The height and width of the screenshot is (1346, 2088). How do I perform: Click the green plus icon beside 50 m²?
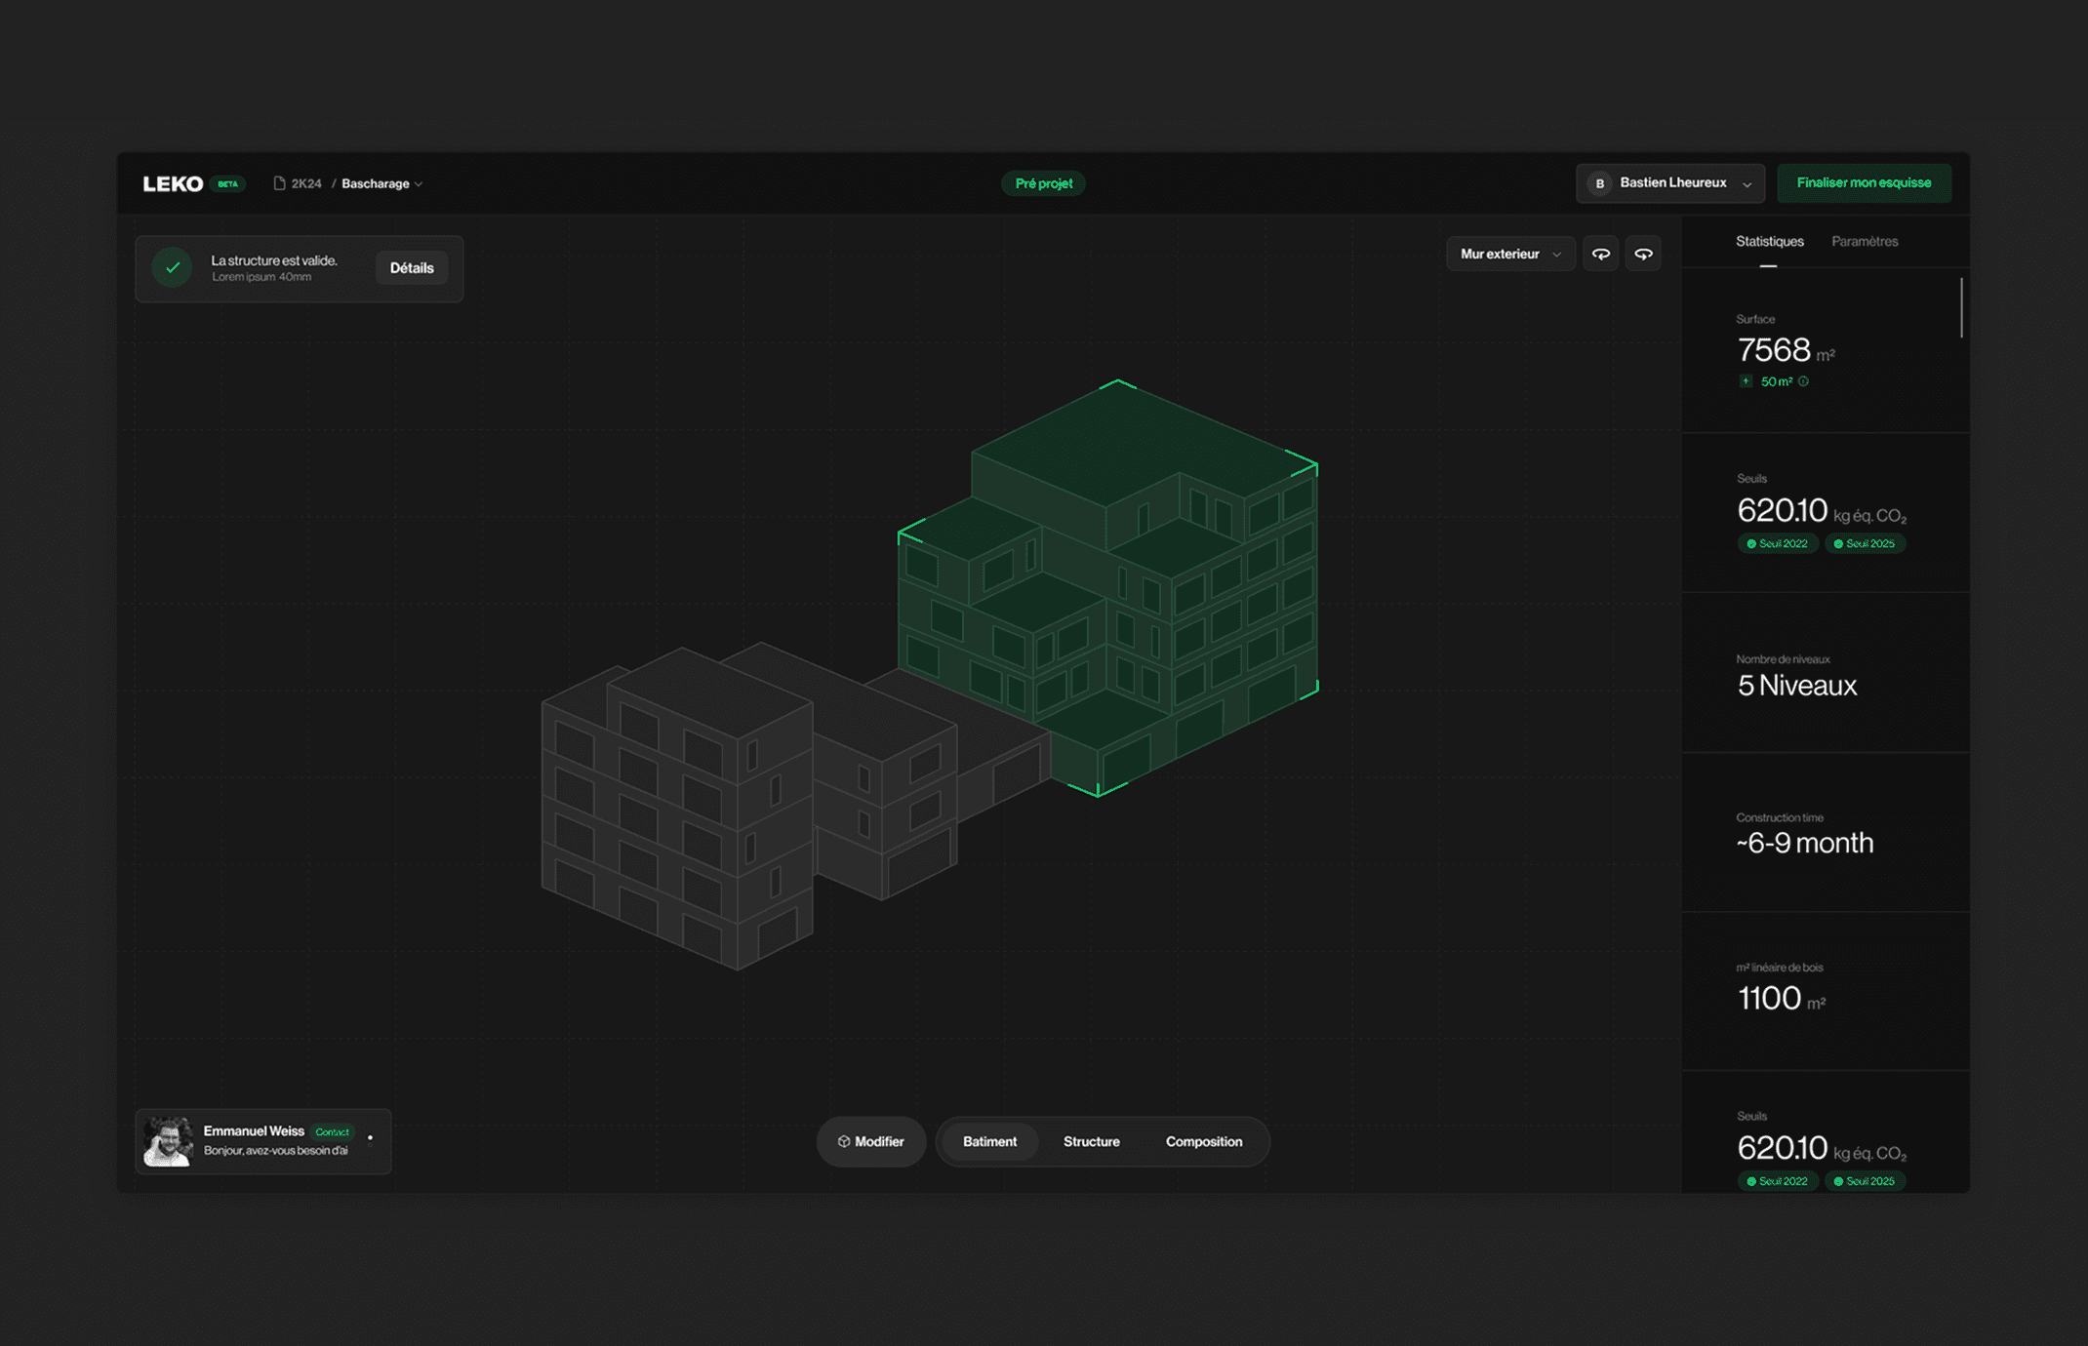pos(1746,381)
